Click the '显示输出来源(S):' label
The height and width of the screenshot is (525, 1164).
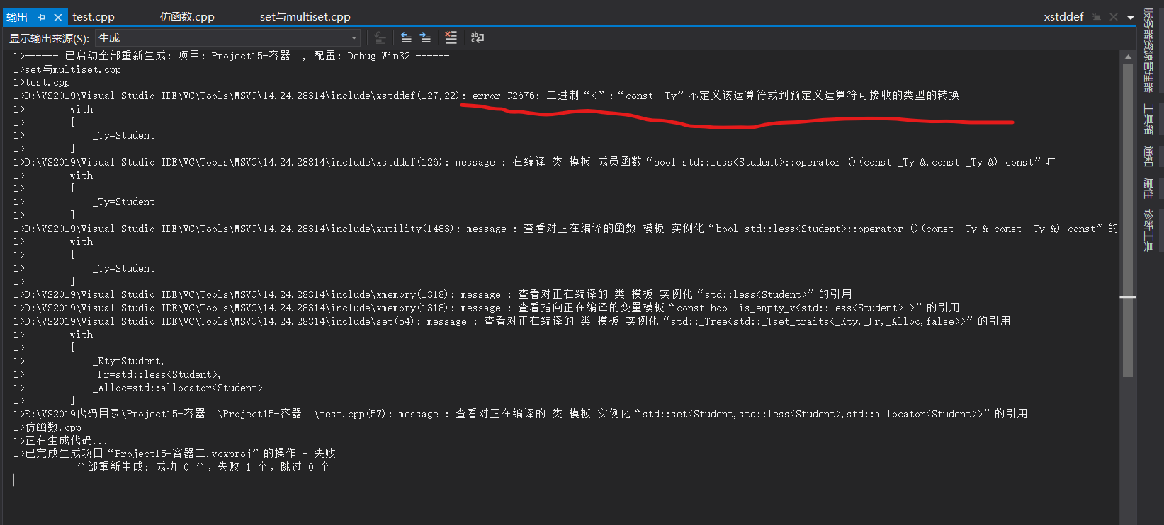(49, 38)
